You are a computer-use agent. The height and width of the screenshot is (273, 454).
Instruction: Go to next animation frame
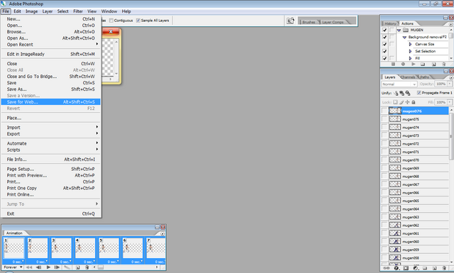(57, 267)
